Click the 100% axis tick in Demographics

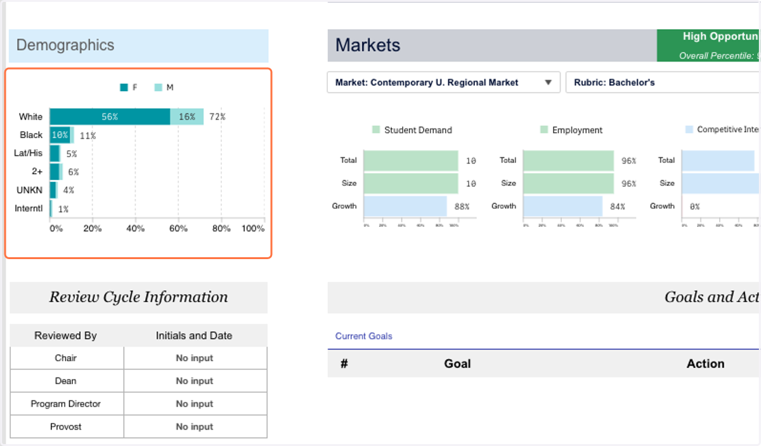(x=253, y=229)
